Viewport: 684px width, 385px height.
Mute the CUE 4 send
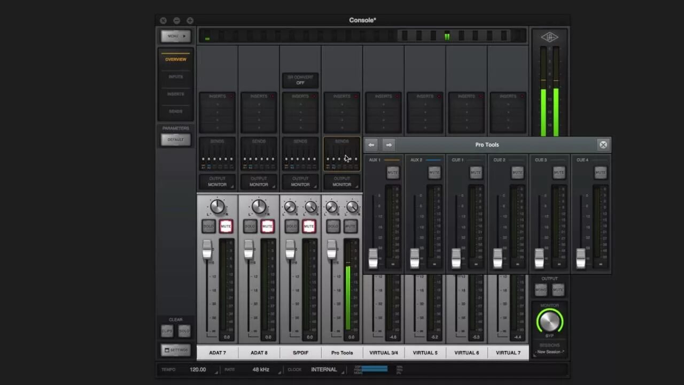click(x=601, y=172)
